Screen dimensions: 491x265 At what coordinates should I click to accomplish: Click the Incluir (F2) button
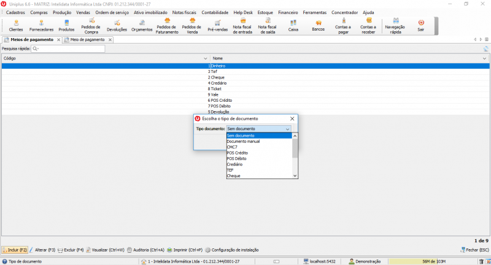click(x=15, y=250)
